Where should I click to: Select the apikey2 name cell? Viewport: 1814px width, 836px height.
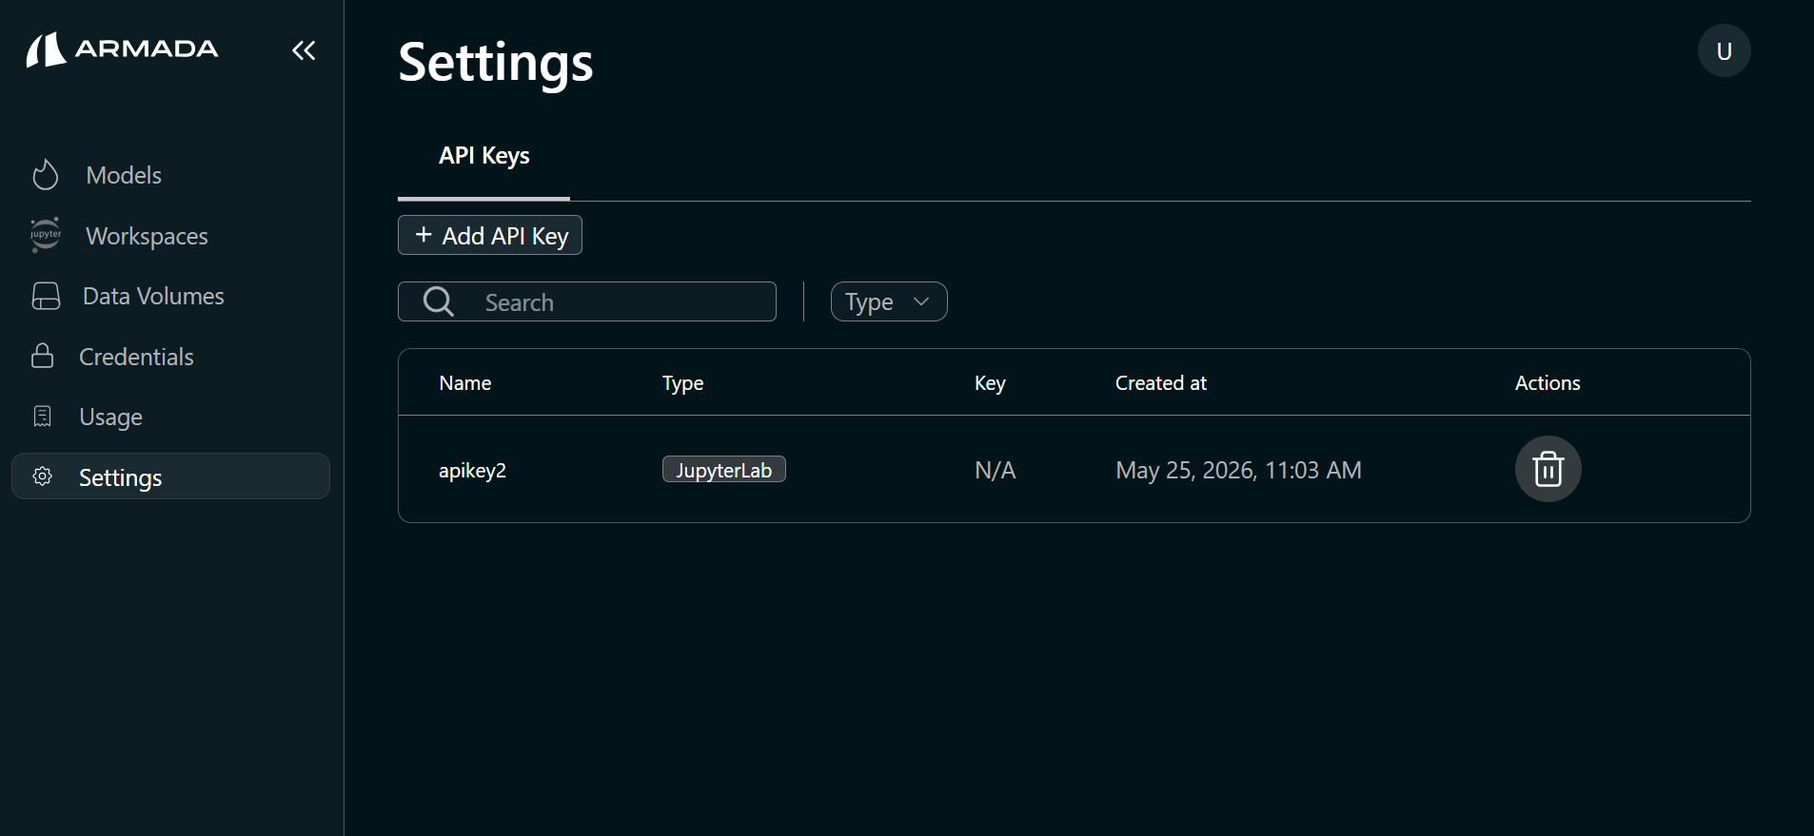472,470
